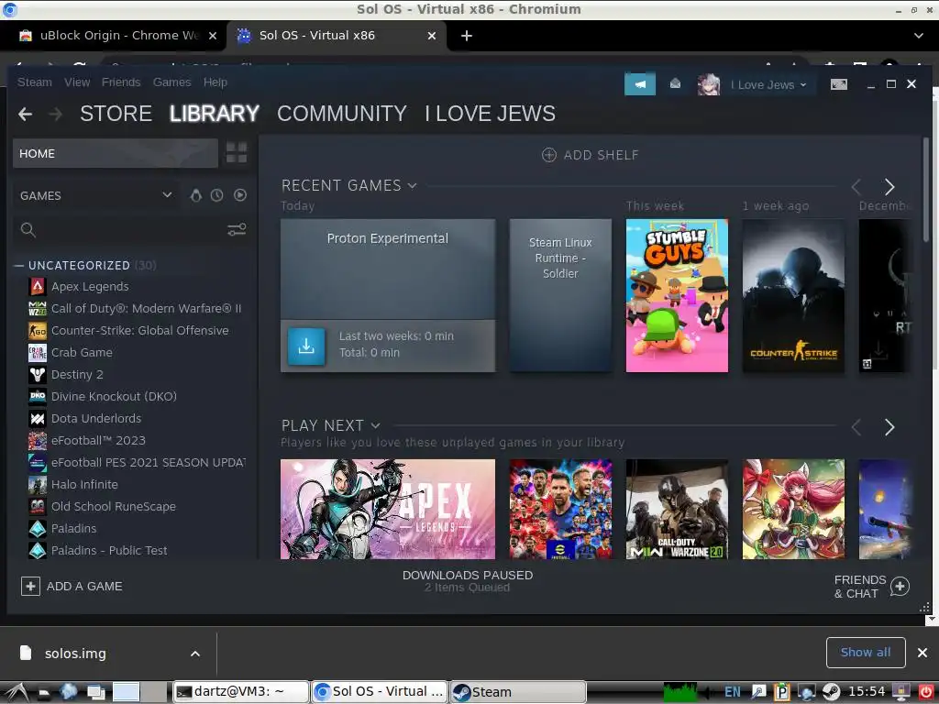939x704 pixels.
Task: Open Counter-Strike game cover
Action: point(793,296)
